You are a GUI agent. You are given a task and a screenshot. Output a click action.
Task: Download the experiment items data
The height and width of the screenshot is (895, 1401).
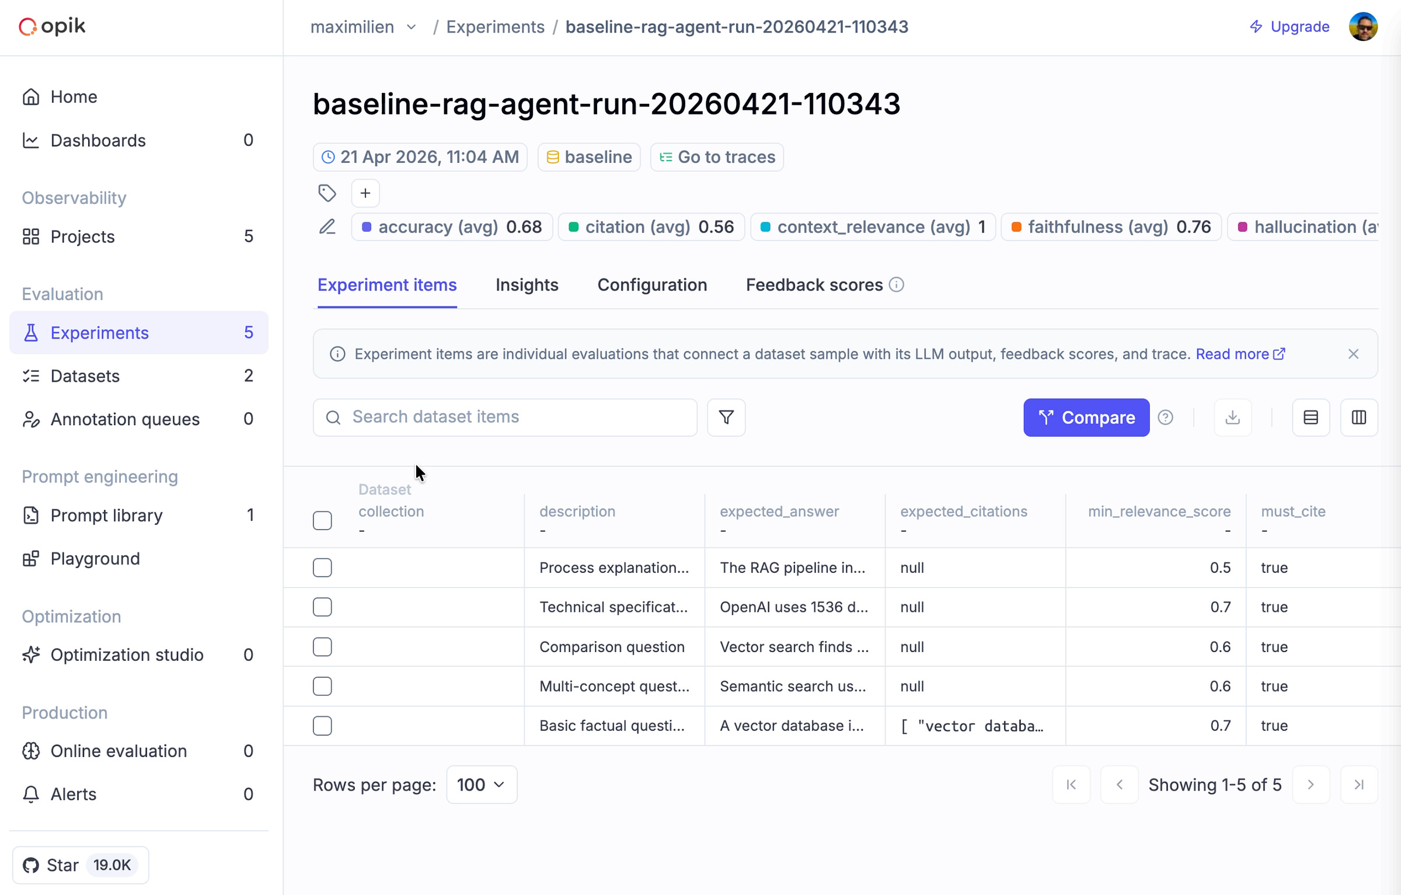coord(1233,417)
